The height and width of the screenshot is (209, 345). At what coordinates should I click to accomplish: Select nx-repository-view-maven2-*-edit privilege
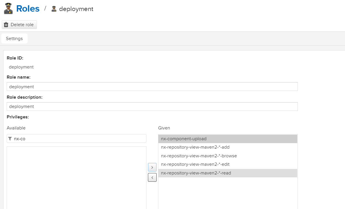coord(228,164)
